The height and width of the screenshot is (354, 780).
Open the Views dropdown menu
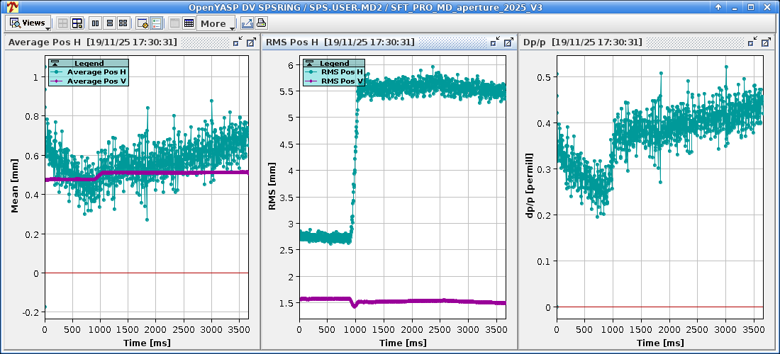pyautogui.click(x=28, y=23)
